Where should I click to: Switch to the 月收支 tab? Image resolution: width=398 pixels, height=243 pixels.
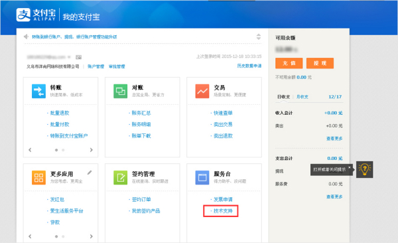[302, 97]
